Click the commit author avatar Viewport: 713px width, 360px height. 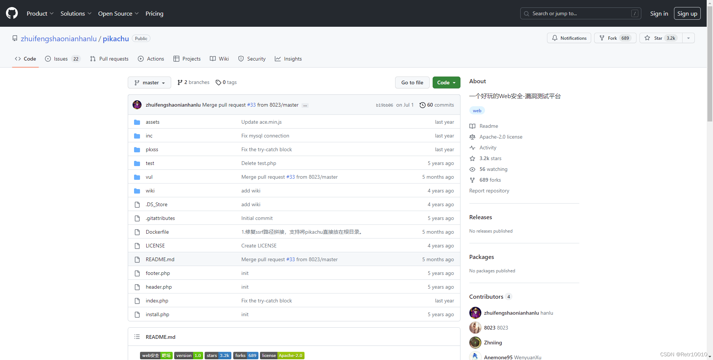[137, 105]
